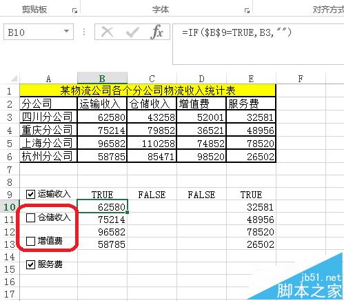Click the formula bar enter checkmark icon
The image size is (344, 301).
click(x=132, y=32)
